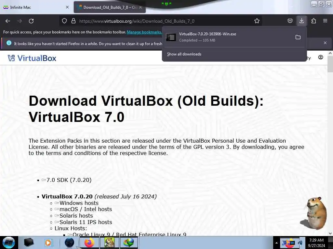
Task: Reload the VirtualBox page
Action: 31,21
